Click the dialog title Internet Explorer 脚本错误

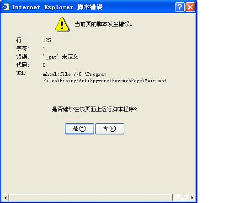(x=57, y=7)
